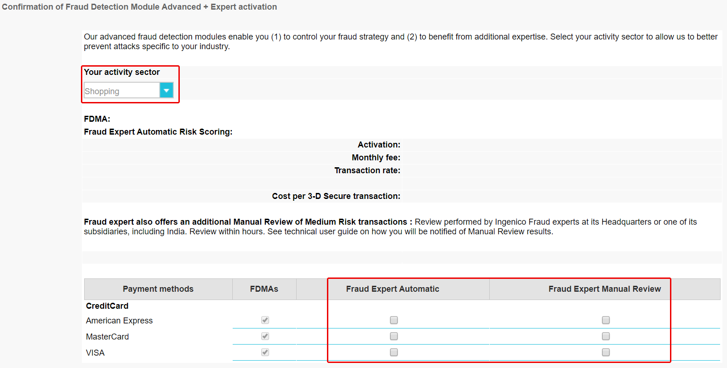The image size is (727, 368).
Task: Click the CreditCard group heading
Action: [107, 306]
